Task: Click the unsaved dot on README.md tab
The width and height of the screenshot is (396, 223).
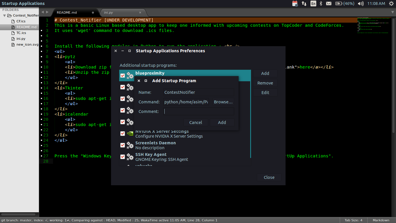Action: [93, 13]
